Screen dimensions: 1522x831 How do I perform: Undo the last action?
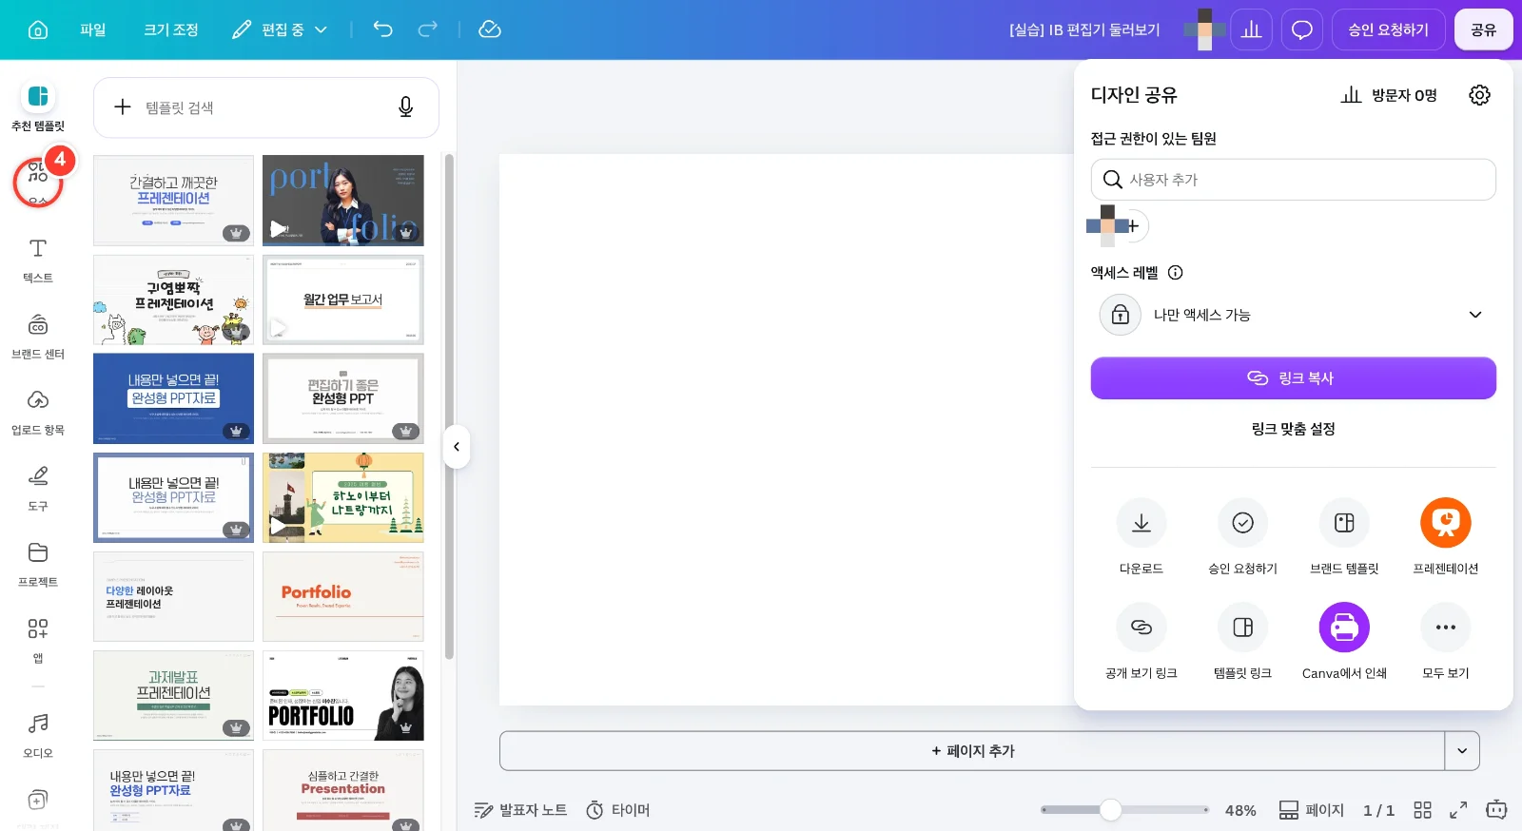(x=382, y=29)
